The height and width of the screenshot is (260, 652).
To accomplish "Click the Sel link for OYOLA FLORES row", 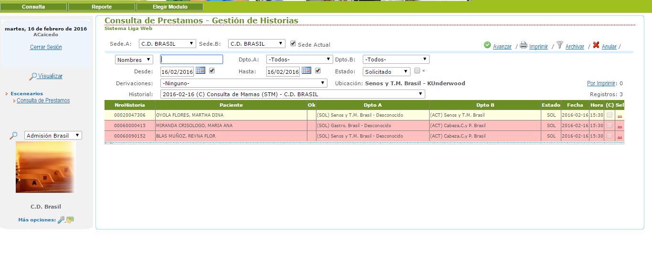I will 620,115.
